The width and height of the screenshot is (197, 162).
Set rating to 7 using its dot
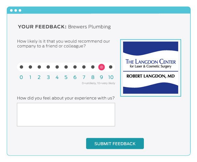[x=84, y=67]
